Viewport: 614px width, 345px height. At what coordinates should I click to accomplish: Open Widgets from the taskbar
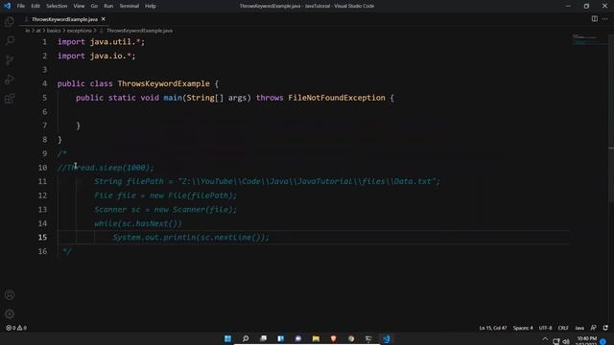pos(281,338)
